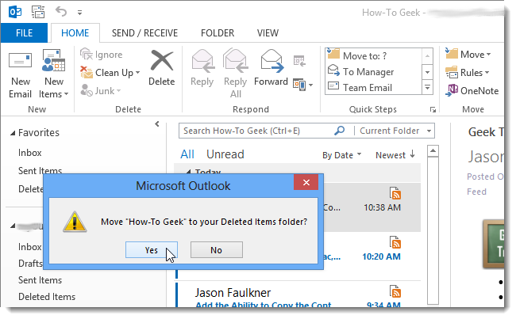Viewport: 516px width, 319px height.
Task: Collapse the blurred account folder tree
Action: [x=13, y=226]
